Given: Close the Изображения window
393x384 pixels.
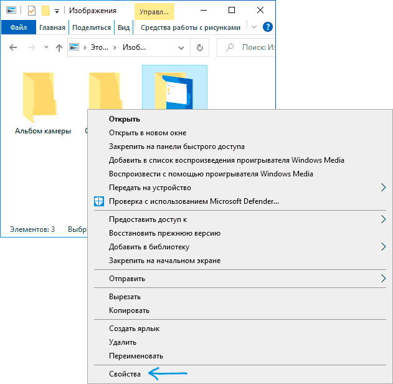Looking at the screenshot, I should click(x=260, y=10).
